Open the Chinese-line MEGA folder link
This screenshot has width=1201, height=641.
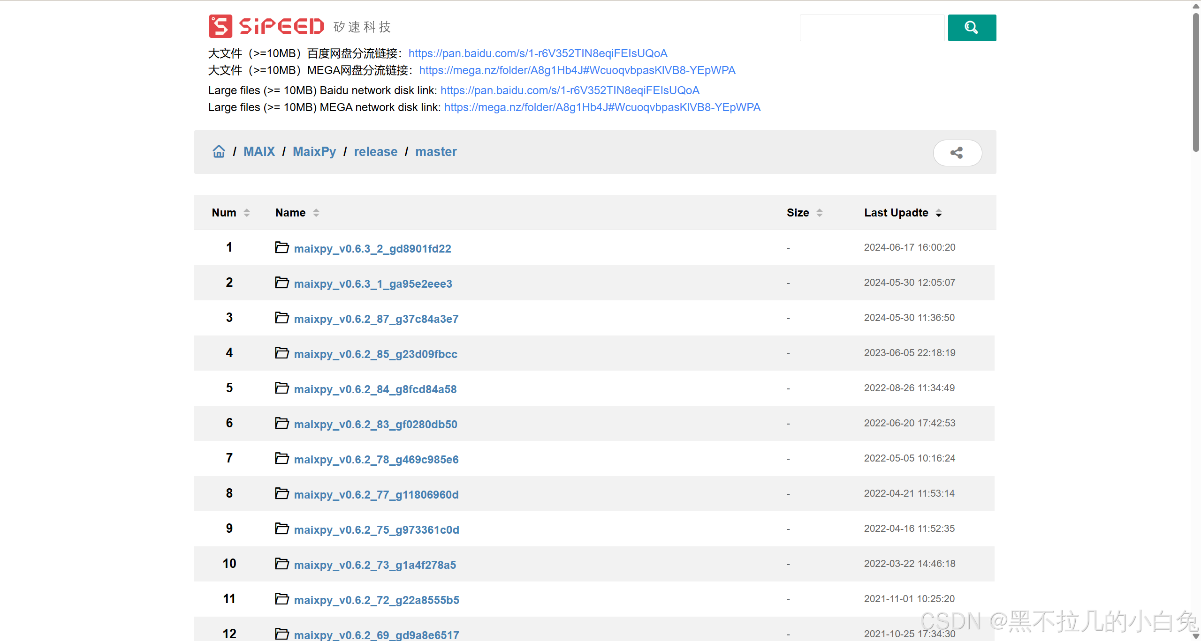pyautogui.click(x=577, y=70)
